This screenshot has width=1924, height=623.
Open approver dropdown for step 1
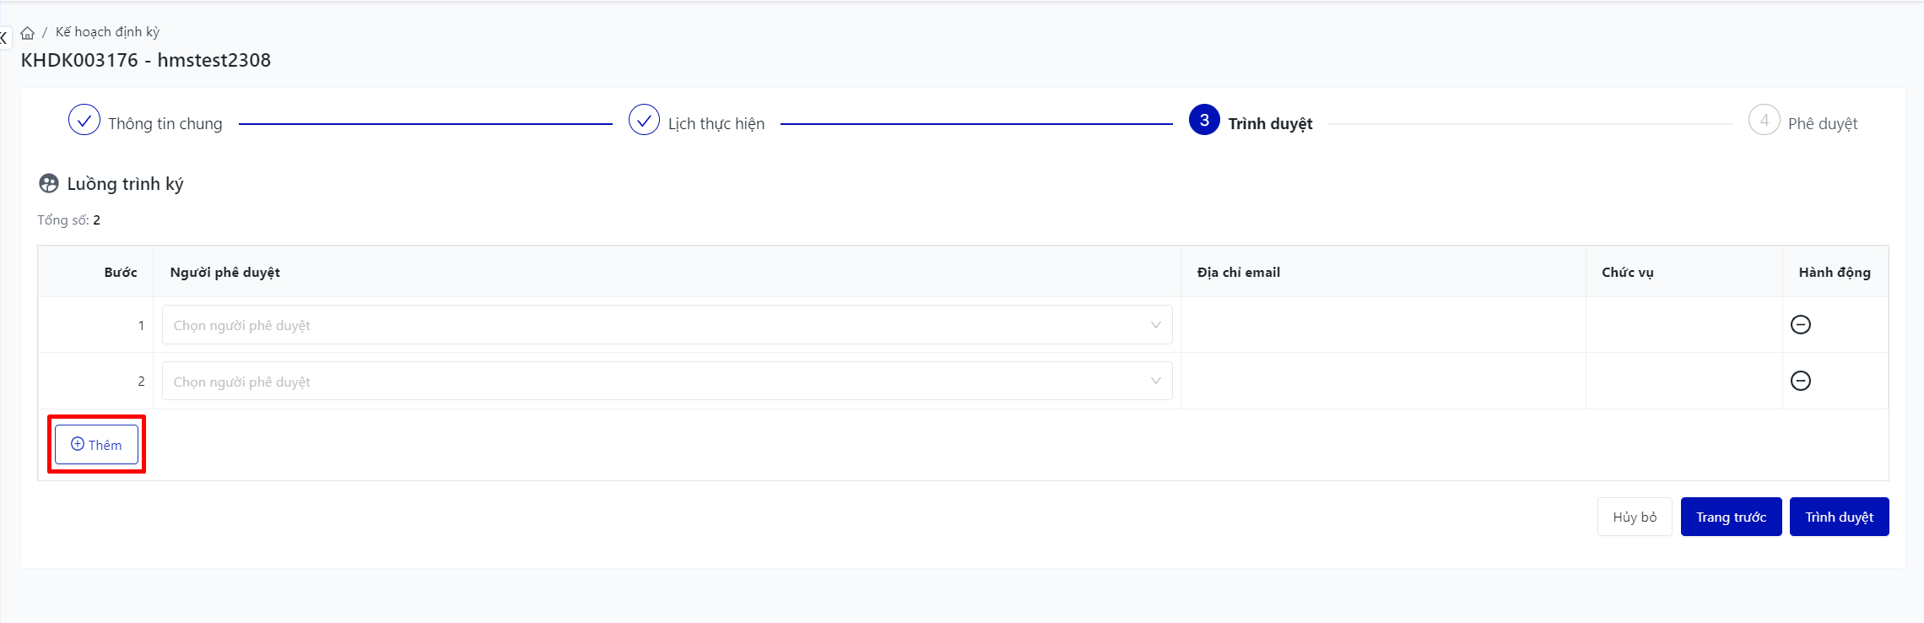(658, 325)
